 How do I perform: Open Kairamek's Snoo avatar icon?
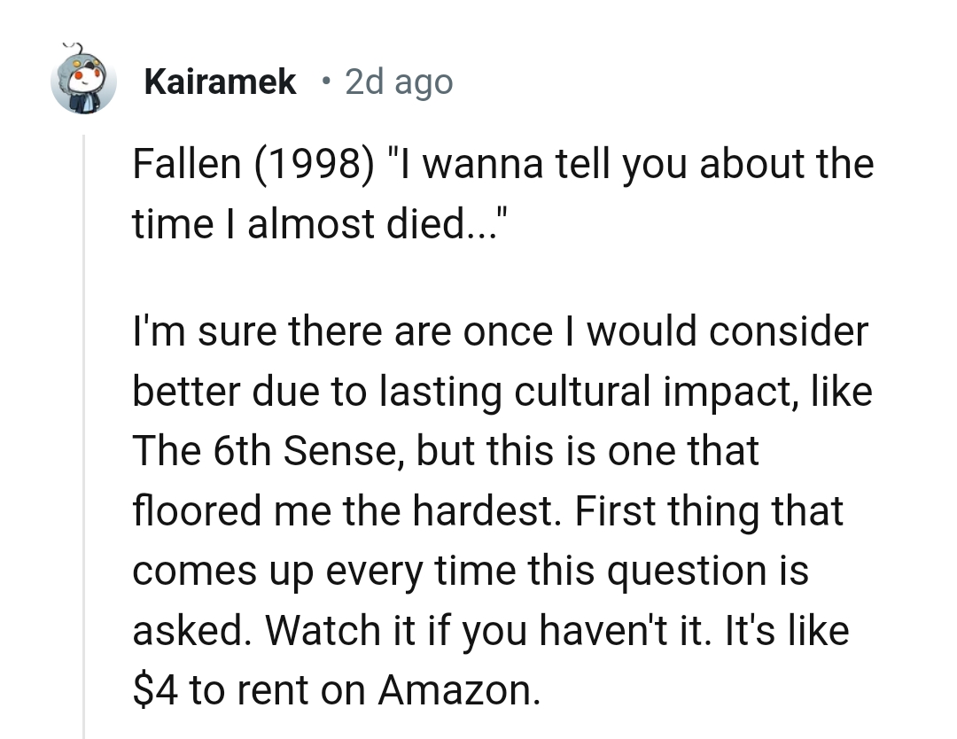pos(84,82)
